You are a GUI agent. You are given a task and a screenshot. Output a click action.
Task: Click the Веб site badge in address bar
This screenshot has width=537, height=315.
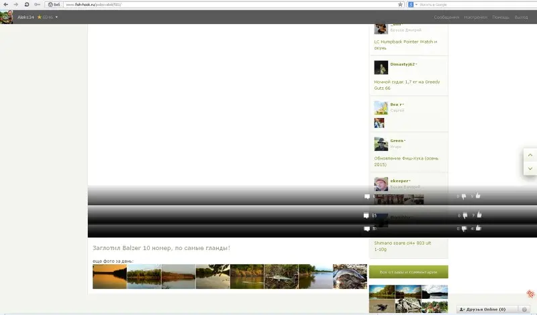(x=54, y=5)
